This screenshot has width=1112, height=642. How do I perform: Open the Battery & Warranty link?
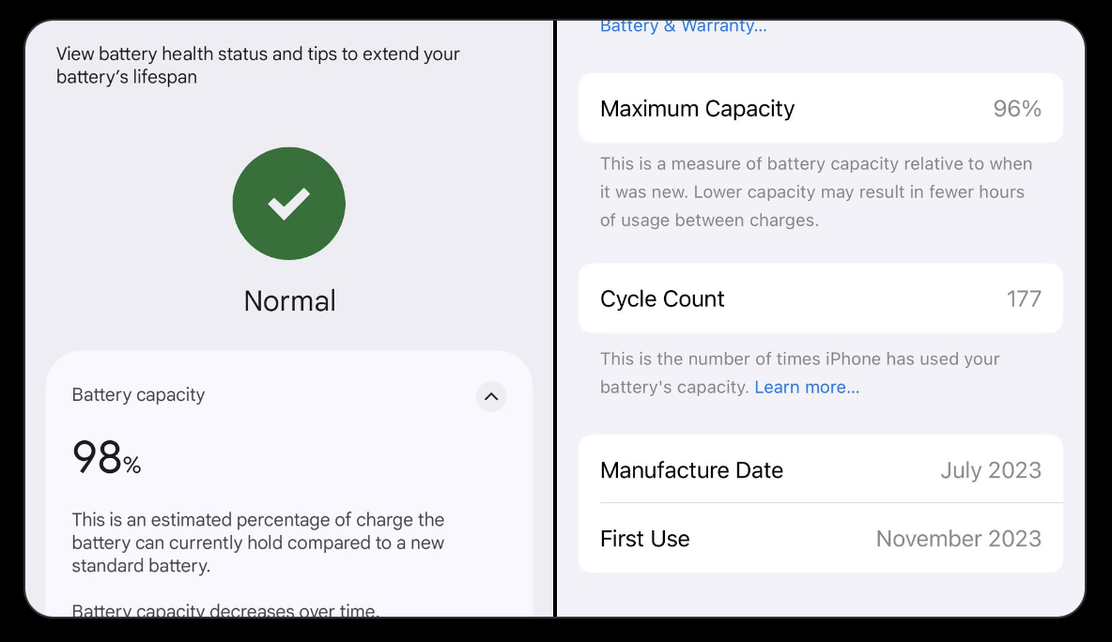(683, 27)
